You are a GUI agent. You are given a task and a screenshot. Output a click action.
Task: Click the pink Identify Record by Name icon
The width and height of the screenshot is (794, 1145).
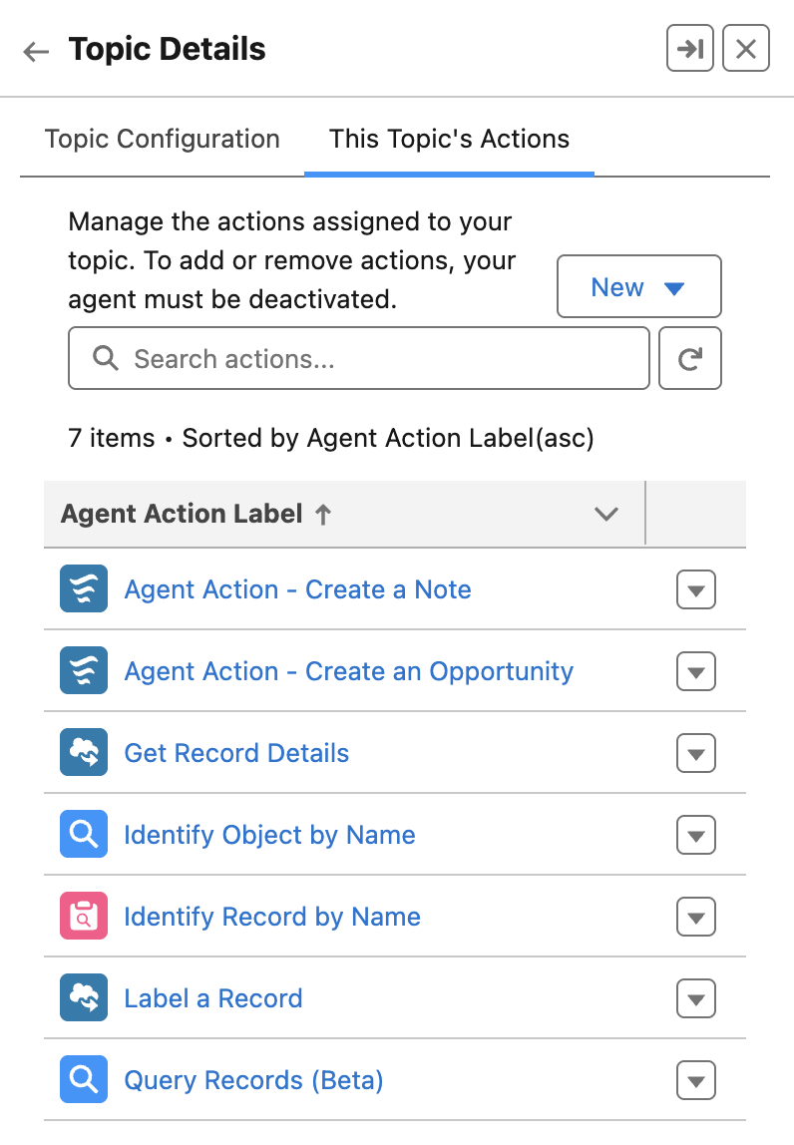[x=84, y=917]
